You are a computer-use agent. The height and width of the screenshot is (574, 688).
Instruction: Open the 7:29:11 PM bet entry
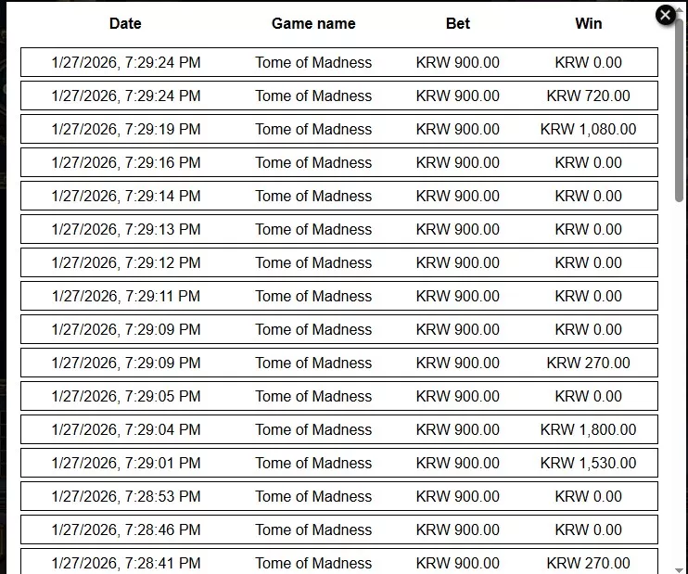(339, 296)
